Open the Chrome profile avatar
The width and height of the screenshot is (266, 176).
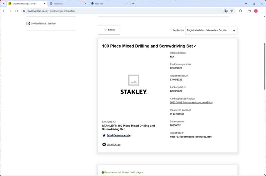coord(256,11)
